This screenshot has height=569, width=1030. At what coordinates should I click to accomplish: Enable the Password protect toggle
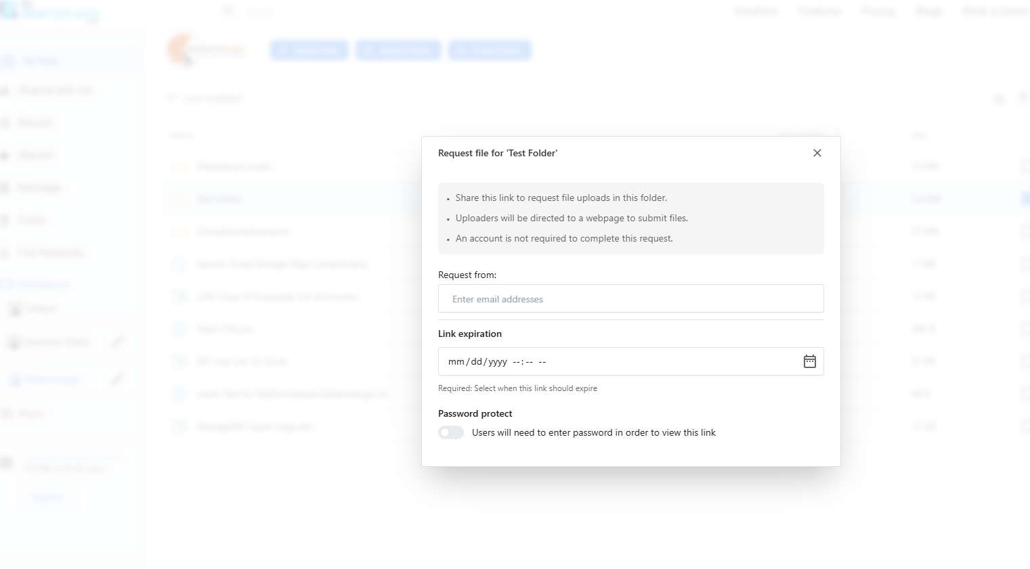point(450,432)
